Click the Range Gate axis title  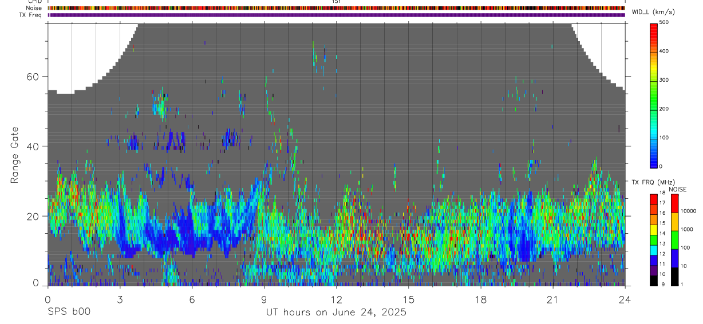15,155
